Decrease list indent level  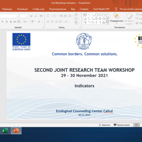(x=61, y=16)
